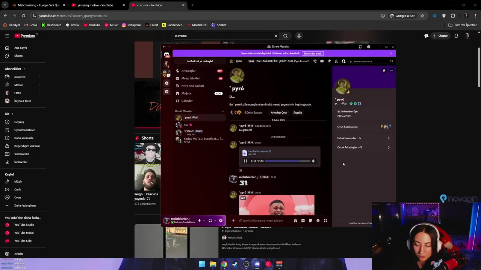The image size is (481, 270).
Task: Click the YouTube search magnifier button
Action: tap(286, 36)
